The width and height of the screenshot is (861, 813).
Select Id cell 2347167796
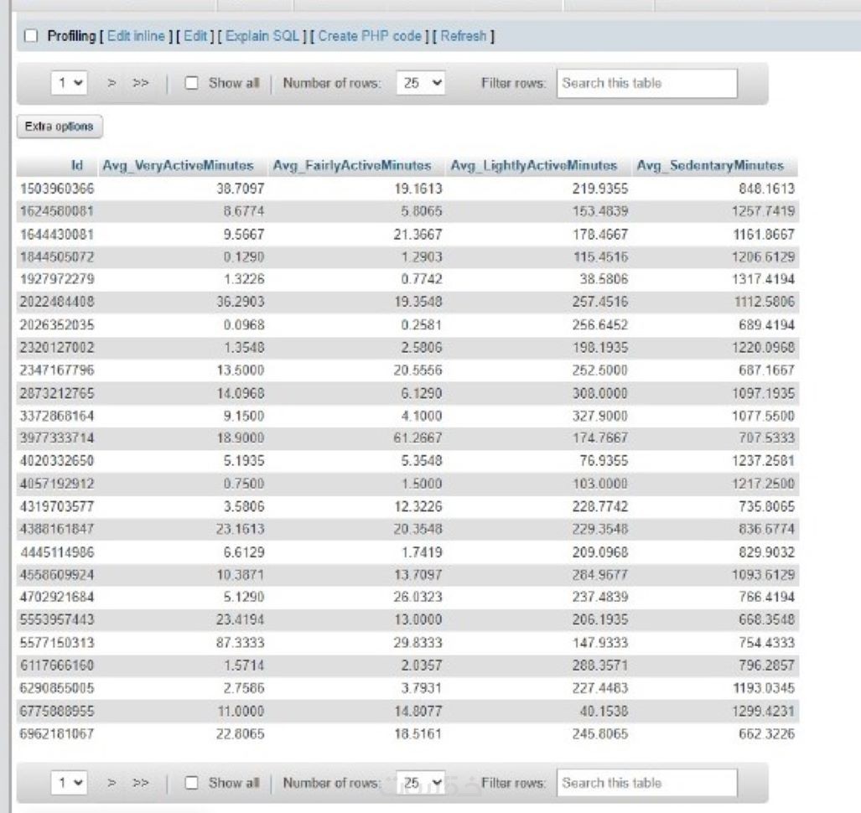click(57, 370)
